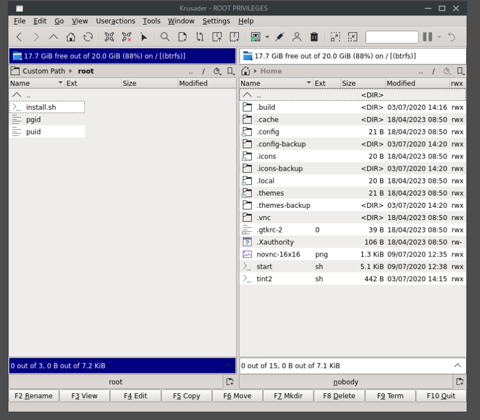The width and height of the screenshot is (480, 420).
Task: Click the pause job queue icon
Action: (428, 37)
